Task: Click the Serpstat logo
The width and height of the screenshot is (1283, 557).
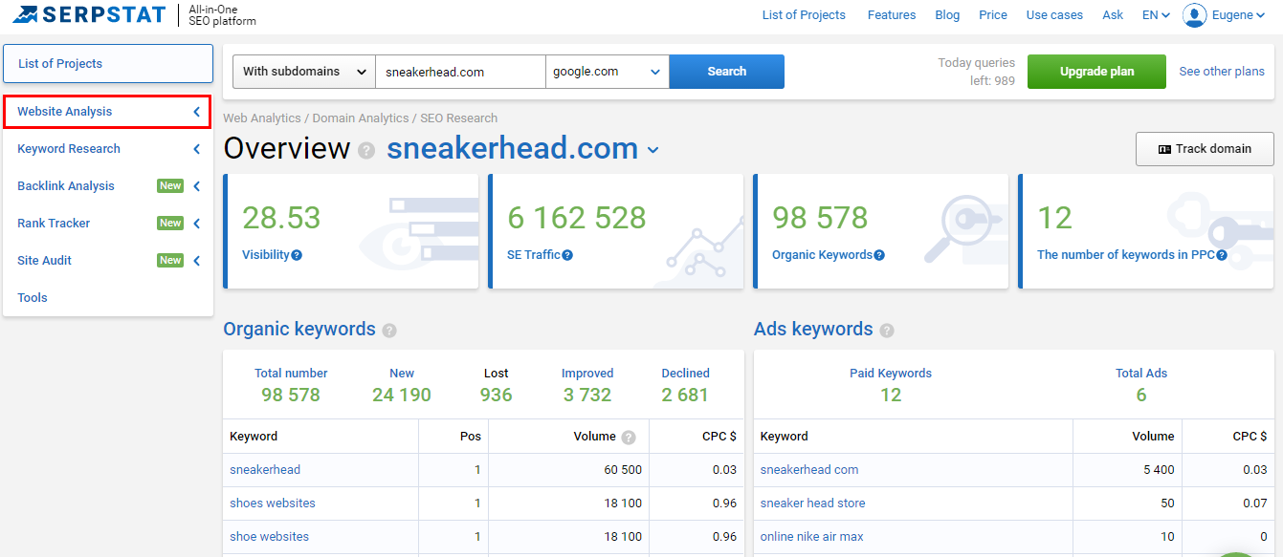Action: (90, 14)
